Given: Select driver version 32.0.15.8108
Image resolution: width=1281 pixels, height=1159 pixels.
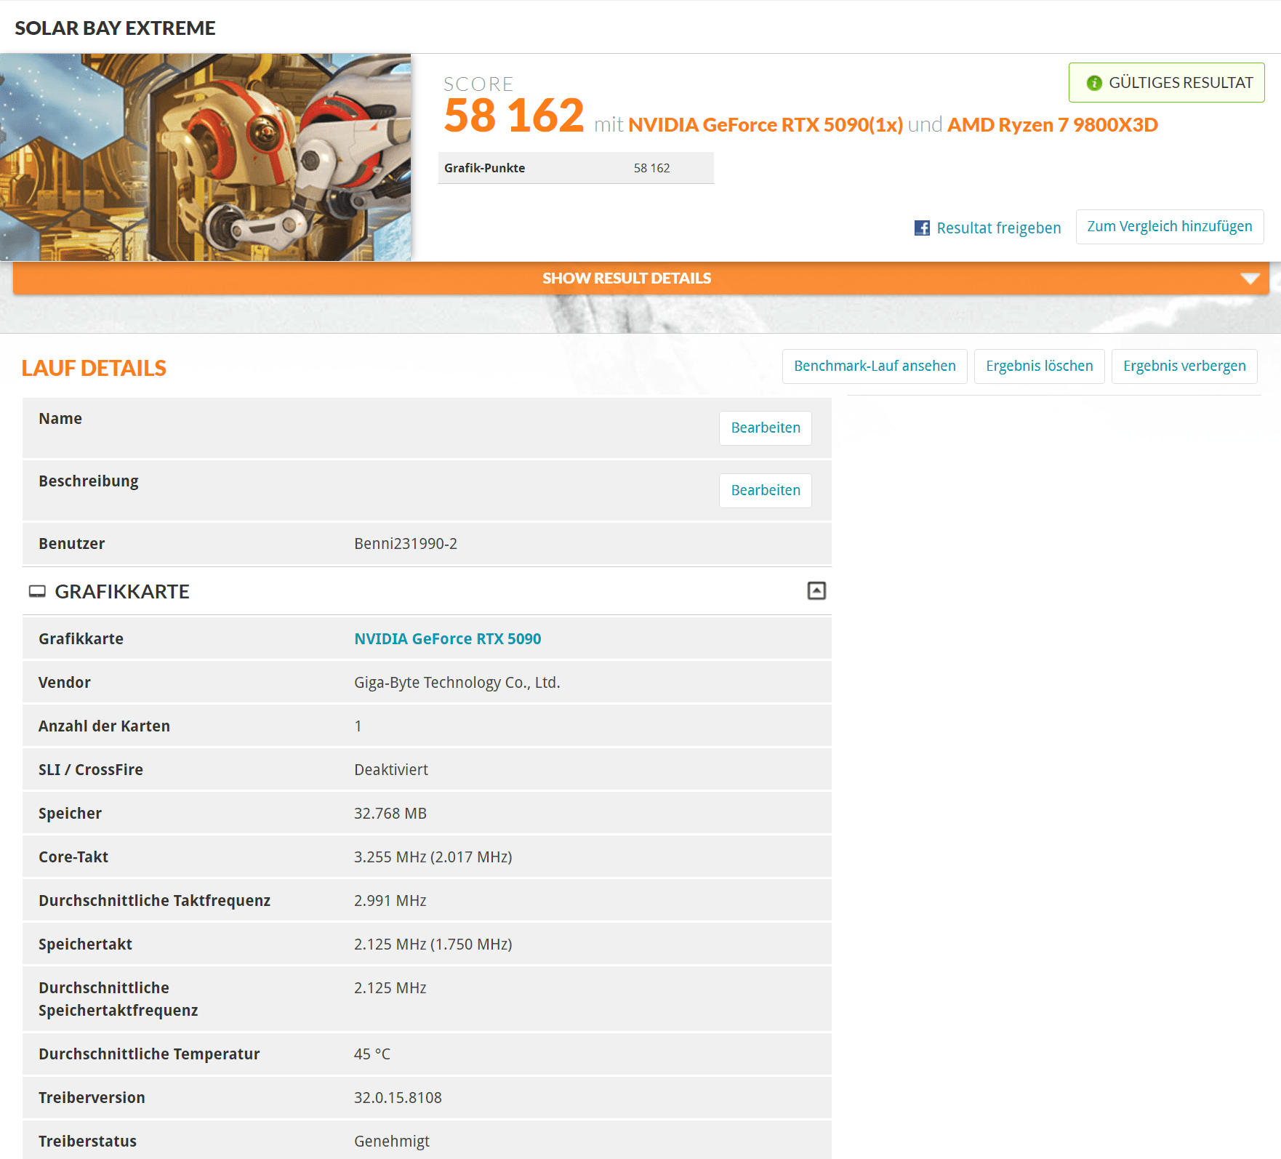Looking at the screenshot, I should coord(398,1098).
